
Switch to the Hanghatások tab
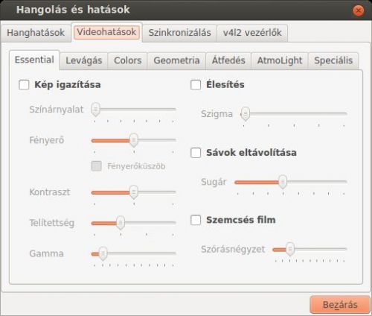36,33
